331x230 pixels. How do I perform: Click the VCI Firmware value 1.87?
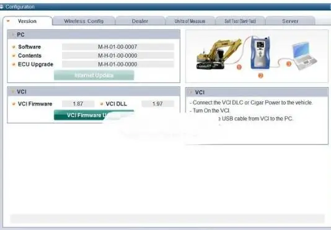point(78,104)
